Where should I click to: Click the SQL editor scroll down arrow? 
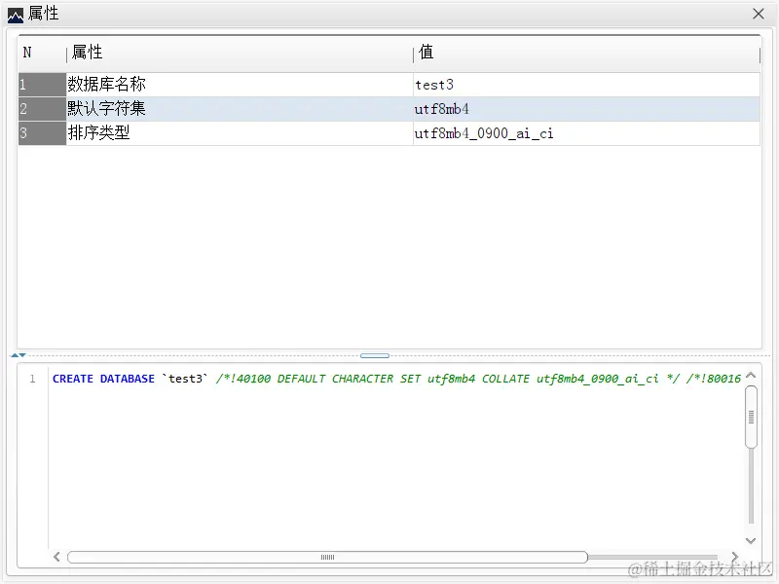pyautogui.click(x=751, y=540)
